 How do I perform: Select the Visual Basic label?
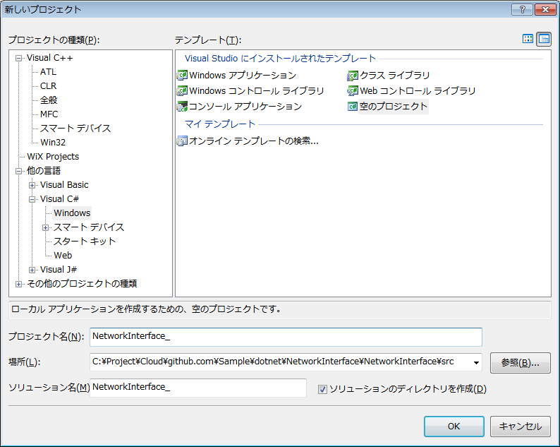(64, 185)
